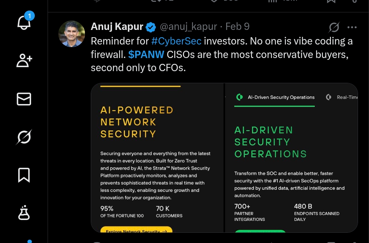369x243 pixels.
Task: Open Messages envelope icon
Action: [x=24, y=99]
